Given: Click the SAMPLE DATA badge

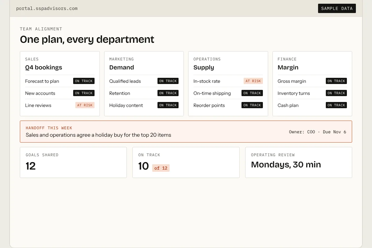Looking at the screenshot, I should tap(337, 8).
